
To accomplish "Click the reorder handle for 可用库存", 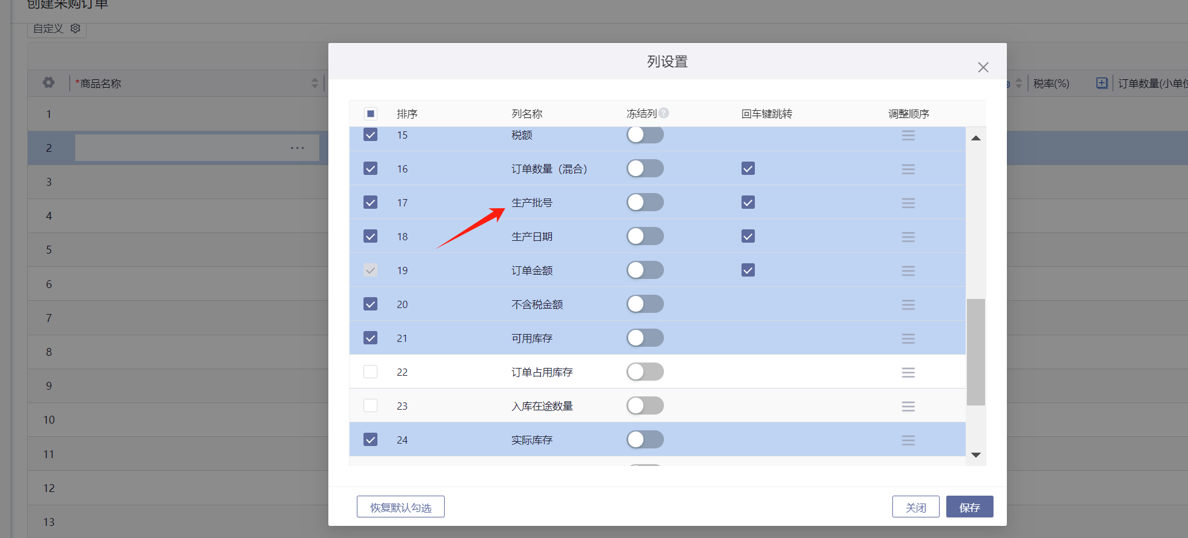I will [x=908, y=339].
